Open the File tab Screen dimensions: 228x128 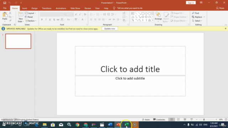tap(5, 8)
